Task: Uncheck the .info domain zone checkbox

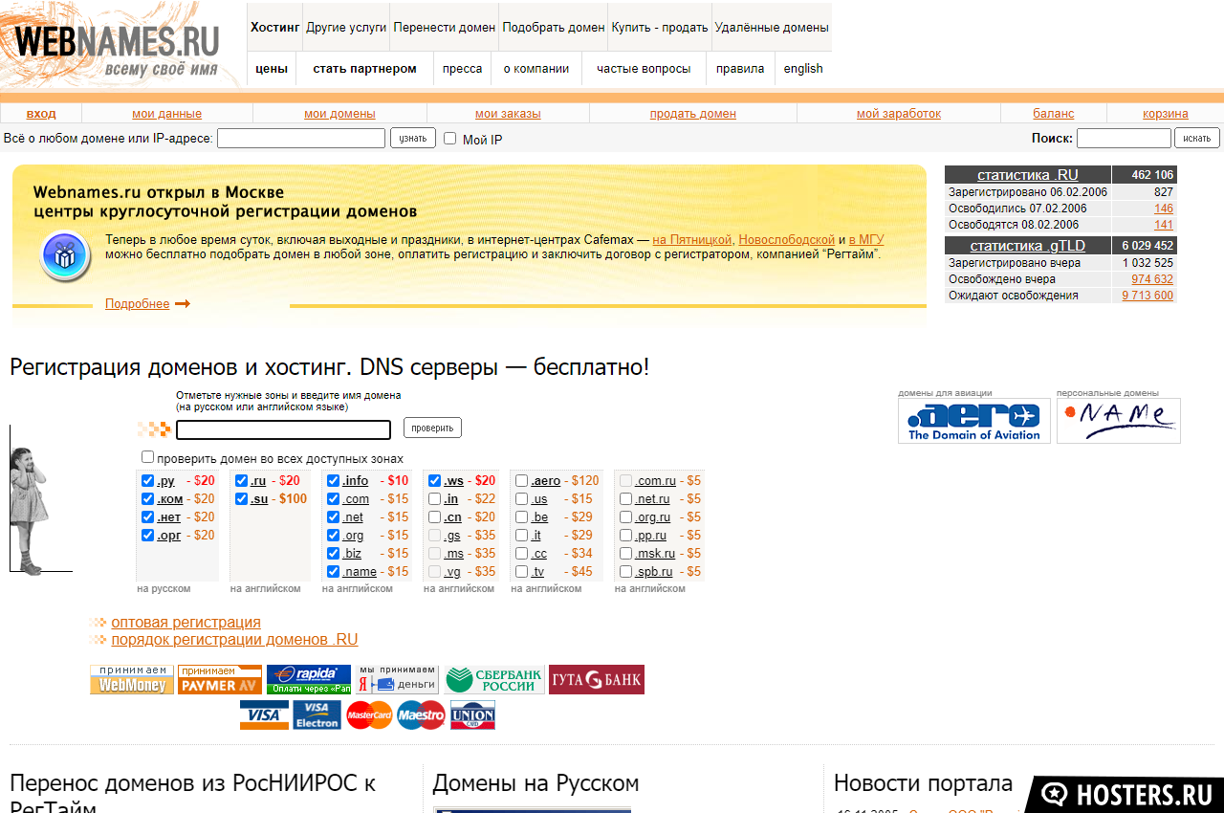Action: click(x=334, y=481)
